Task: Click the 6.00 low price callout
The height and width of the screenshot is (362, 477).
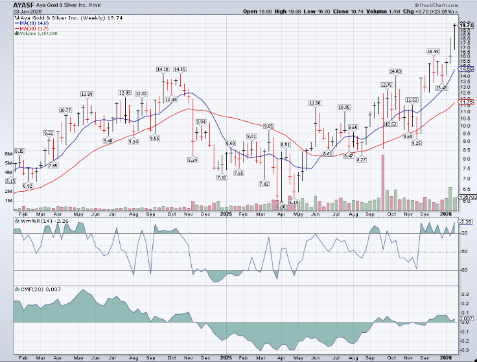Action: coord(281,205)
